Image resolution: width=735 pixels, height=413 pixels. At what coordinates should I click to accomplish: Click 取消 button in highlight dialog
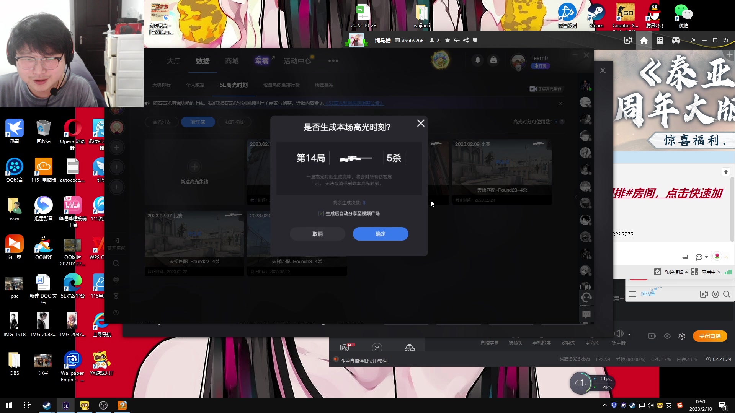pyautogui.click(x=317, y=234)
